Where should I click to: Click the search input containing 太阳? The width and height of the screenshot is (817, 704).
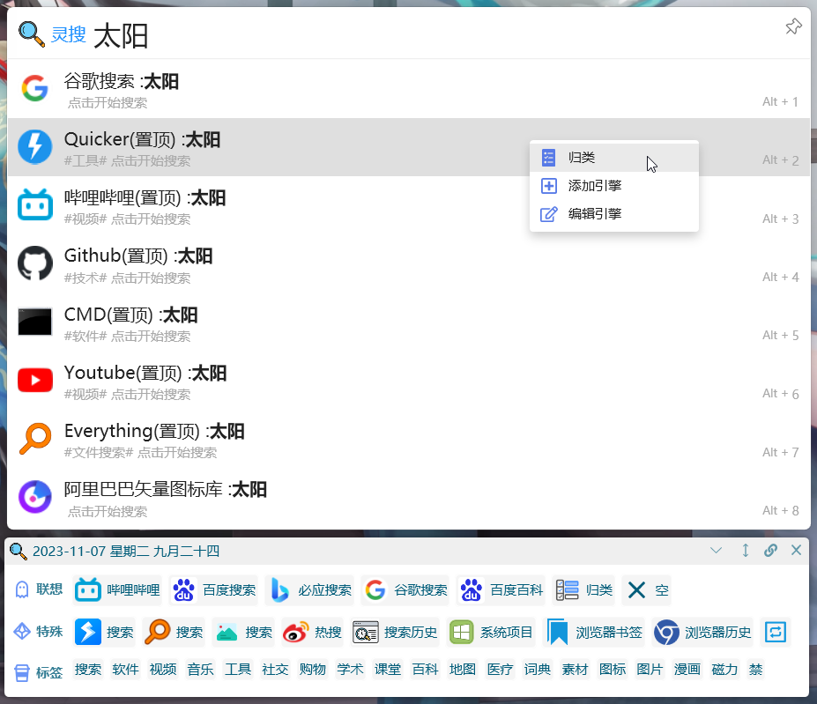[x=121, y=36]
